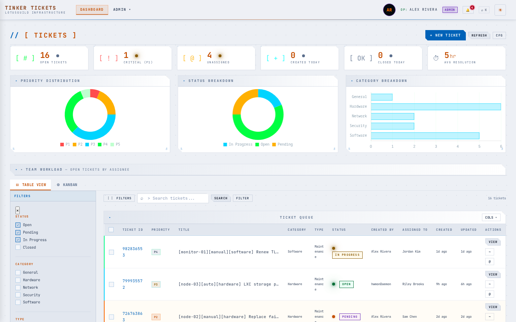Click the Hardware bar in Category Breakdown
The width and height of the screenshot is (516, 322).
point(436,107)
